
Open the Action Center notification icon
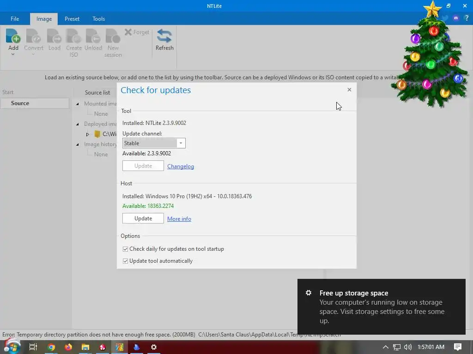pyautogui.click(x=458, y=347)
